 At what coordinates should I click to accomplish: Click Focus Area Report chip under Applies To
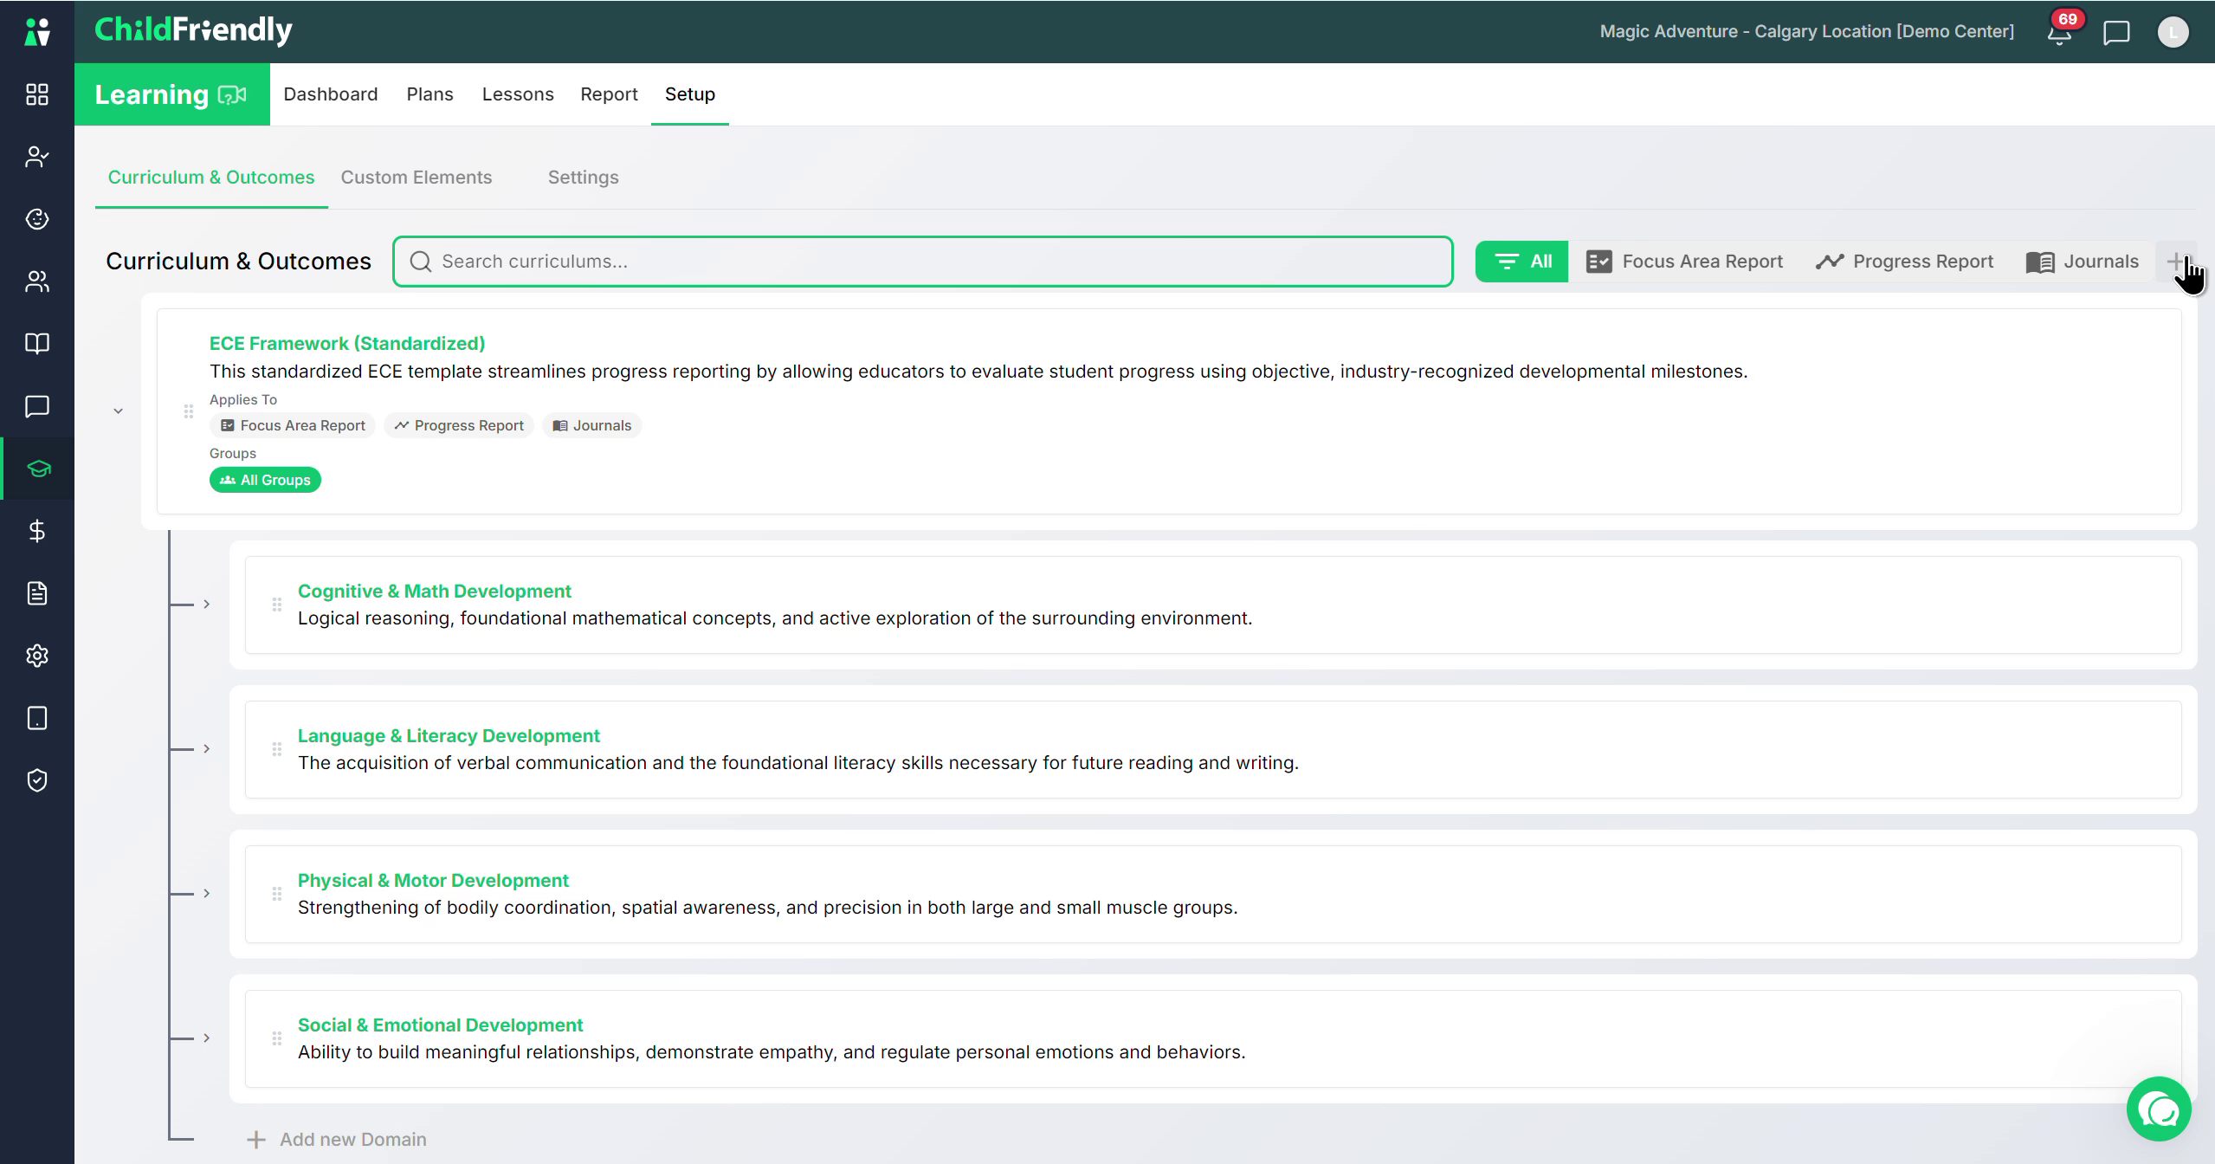pyautogui.click(x=293, y=425)
